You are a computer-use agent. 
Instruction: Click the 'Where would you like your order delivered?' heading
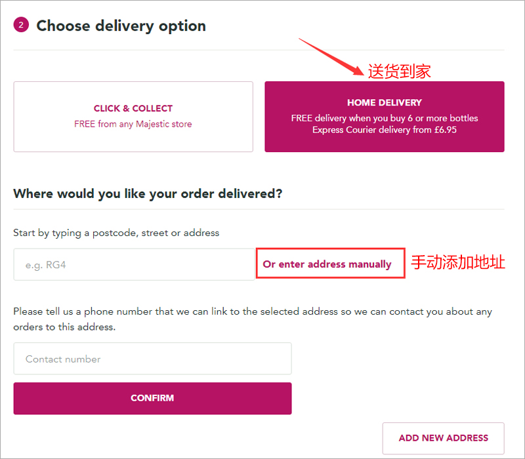coord(148,194)
